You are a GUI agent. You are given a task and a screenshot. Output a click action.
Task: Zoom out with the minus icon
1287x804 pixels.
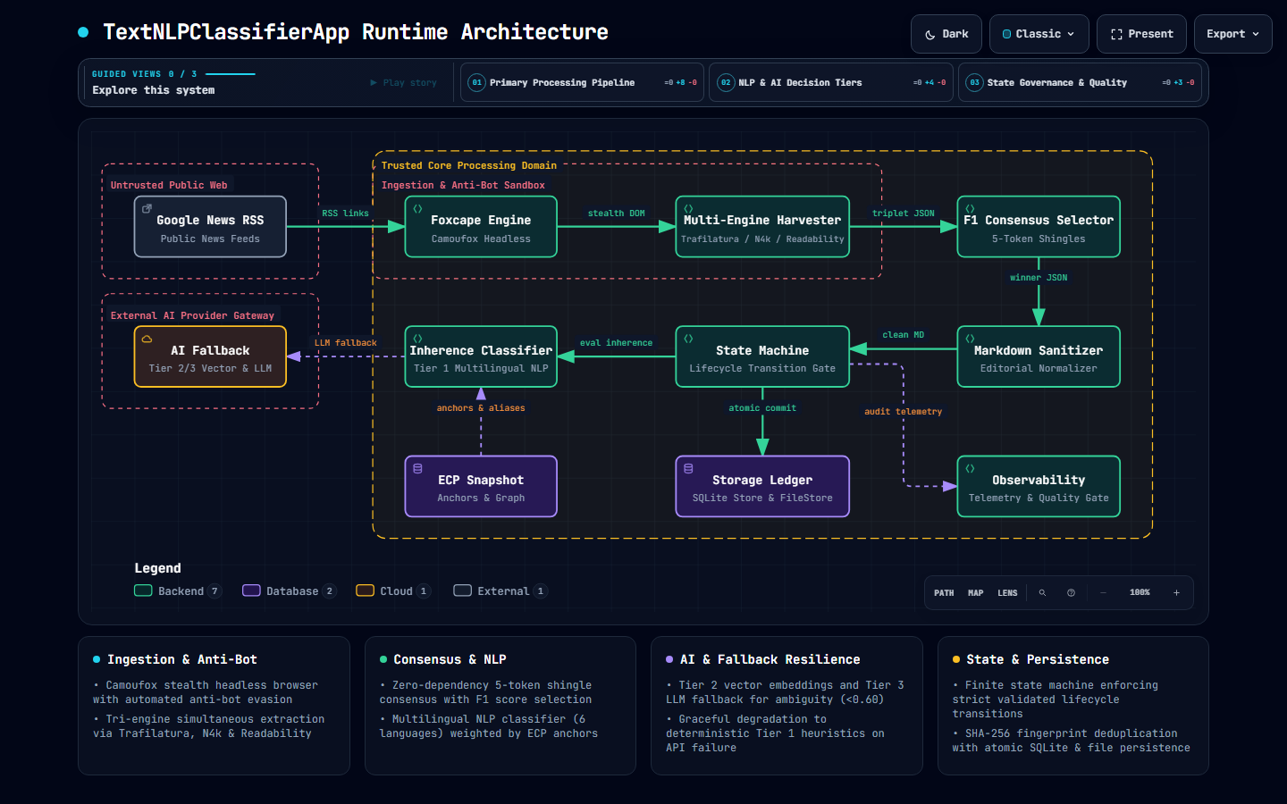pyautogui.click(x=1103, y=592)
